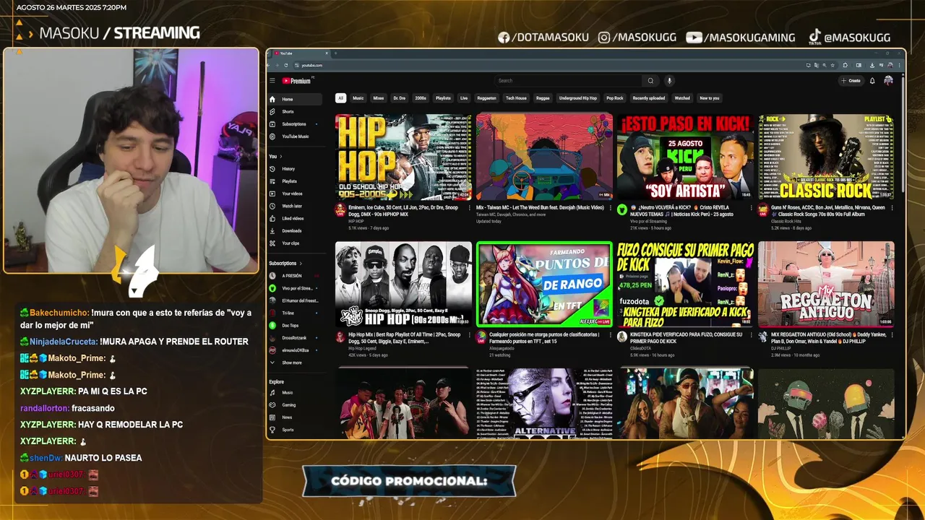Click the YouTube search magnifier button
The image size is (925, 520).
pos(650,81)
